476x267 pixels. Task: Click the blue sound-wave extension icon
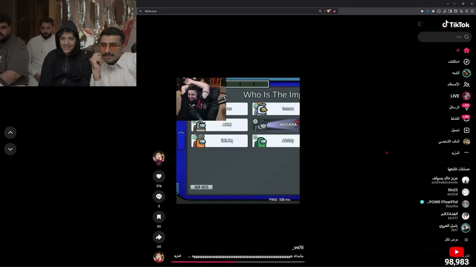click(x=428, y=11)
